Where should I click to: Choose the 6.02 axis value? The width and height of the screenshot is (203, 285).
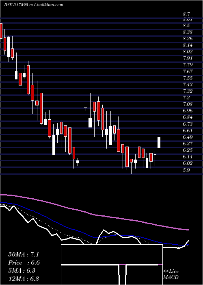pyautogui.click(x=188, y=163)
